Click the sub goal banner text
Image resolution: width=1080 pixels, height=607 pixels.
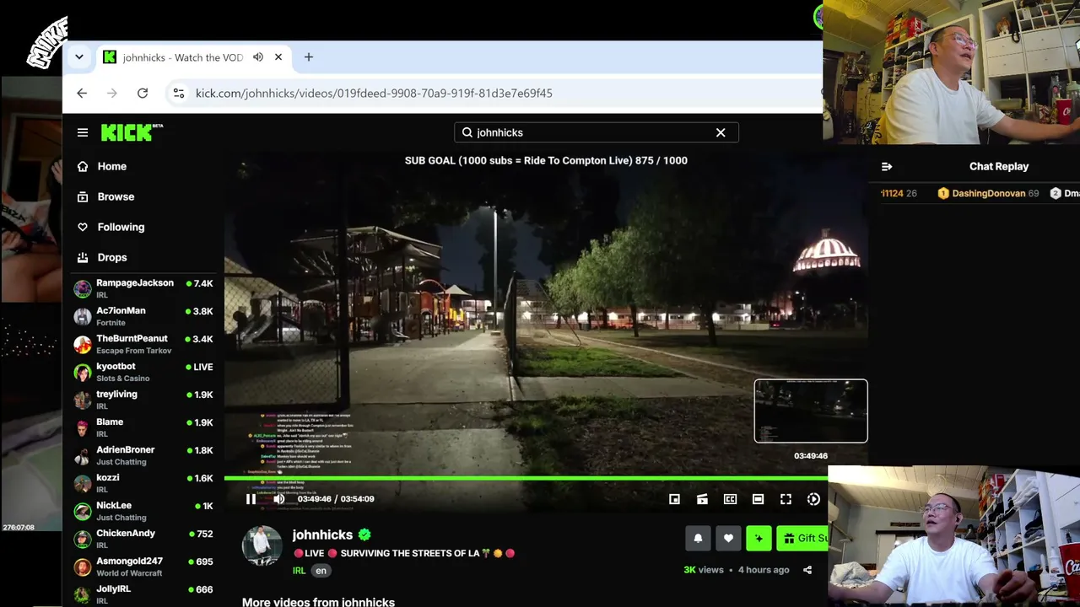click(546, 160)
